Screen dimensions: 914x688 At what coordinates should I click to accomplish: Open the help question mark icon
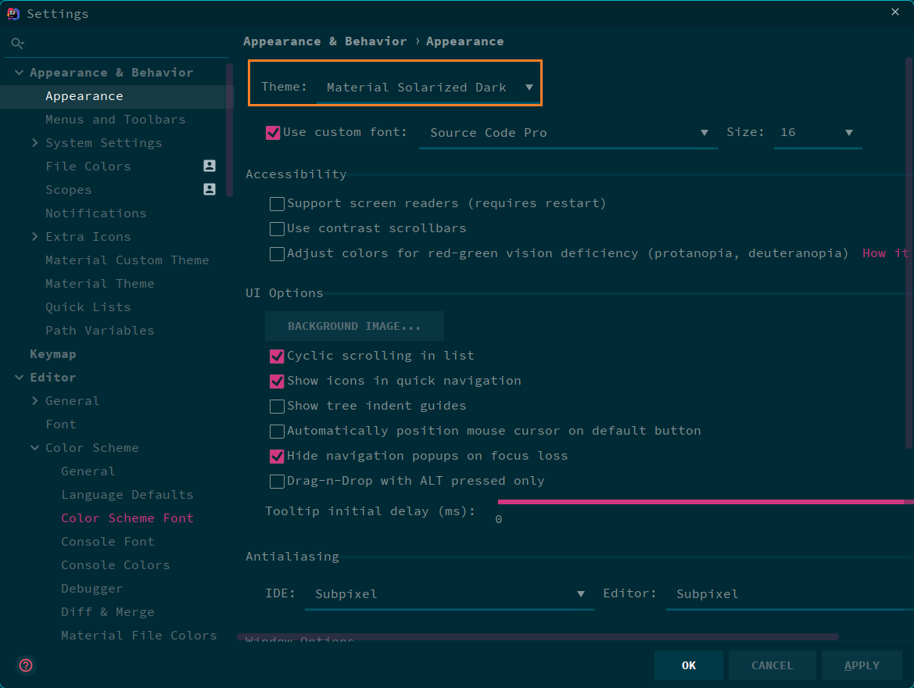(26, 665)
